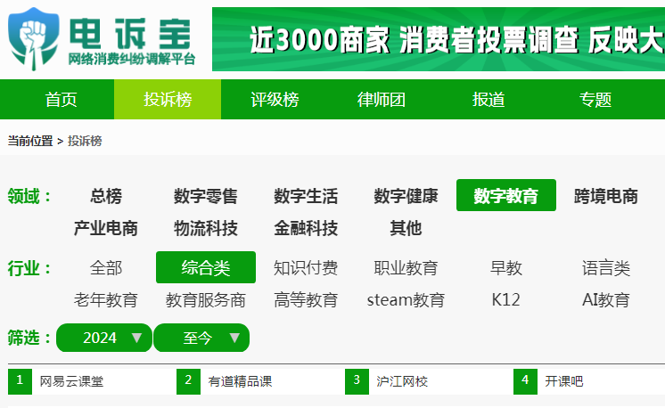Go to 首页 in the navigation bar
Screen dimensions: 665x408
(x=62, y=100)
